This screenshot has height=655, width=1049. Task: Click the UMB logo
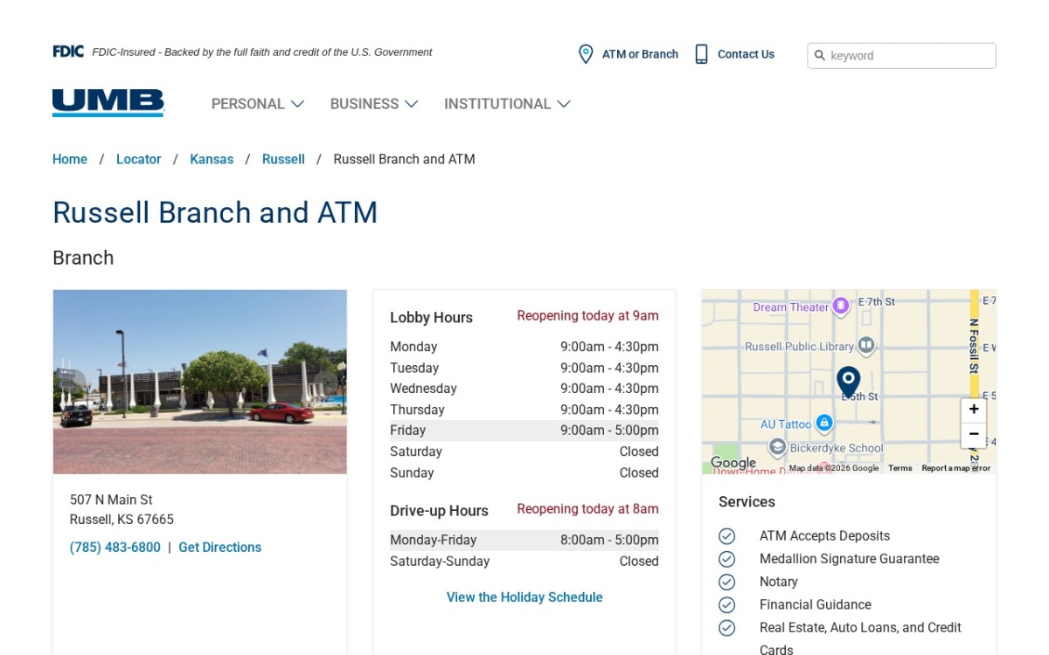[x=108, y=103]
